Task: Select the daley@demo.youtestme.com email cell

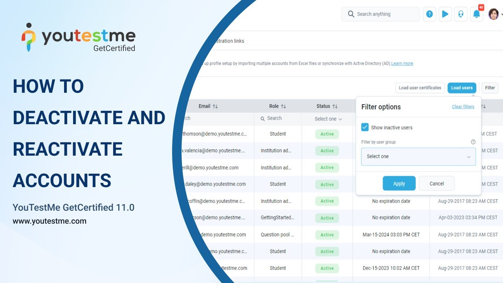Action: point(215,184)
